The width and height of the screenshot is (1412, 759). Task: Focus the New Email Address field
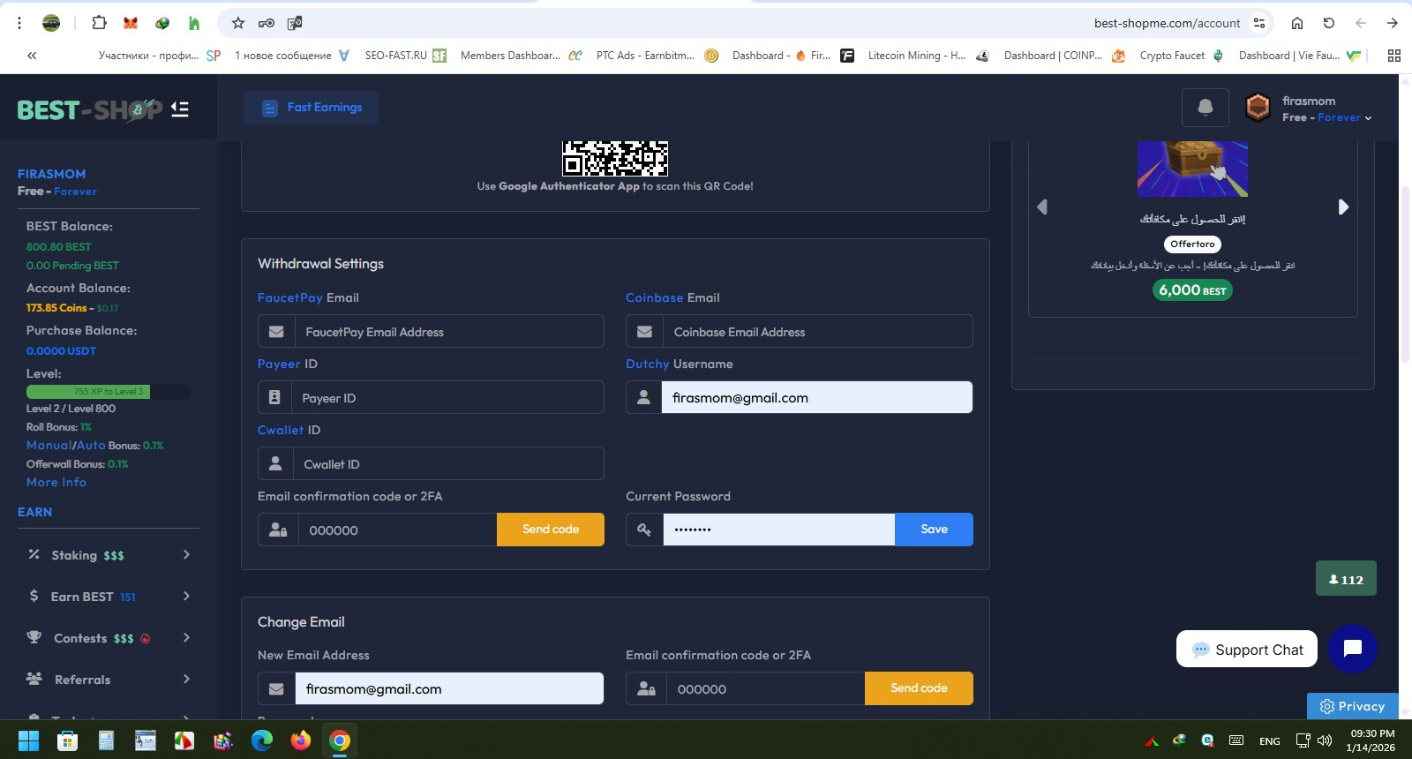pyautogui.click(x=449, y=688)
